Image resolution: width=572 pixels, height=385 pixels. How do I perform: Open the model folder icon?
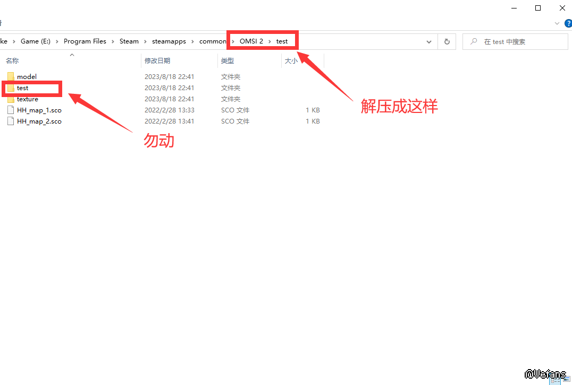[11, 77]
